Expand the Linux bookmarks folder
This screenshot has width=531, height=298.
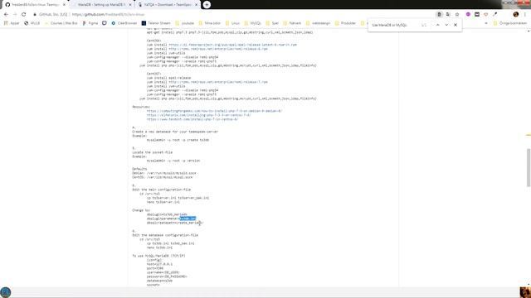232,23
